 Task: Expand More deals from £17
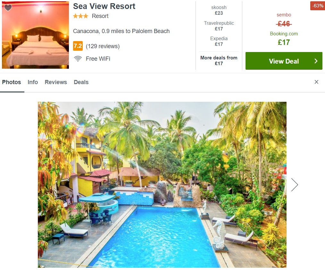point(219,60)
